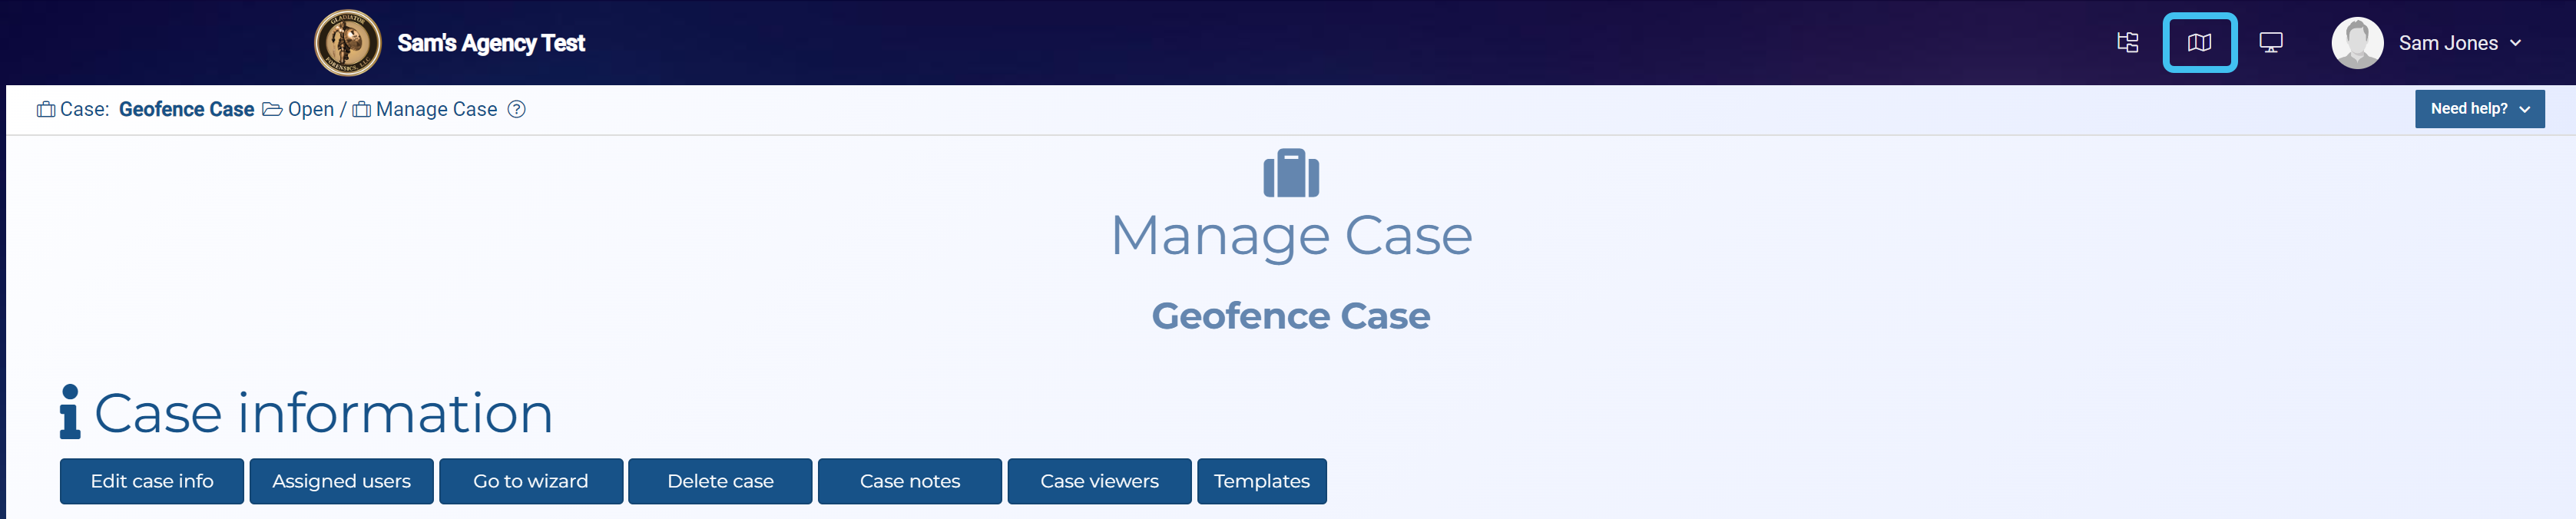This screenshot has width=2576, height=519.
Task: Click Sam Jones profile avatar
Action: click(x=2356, y=43)
